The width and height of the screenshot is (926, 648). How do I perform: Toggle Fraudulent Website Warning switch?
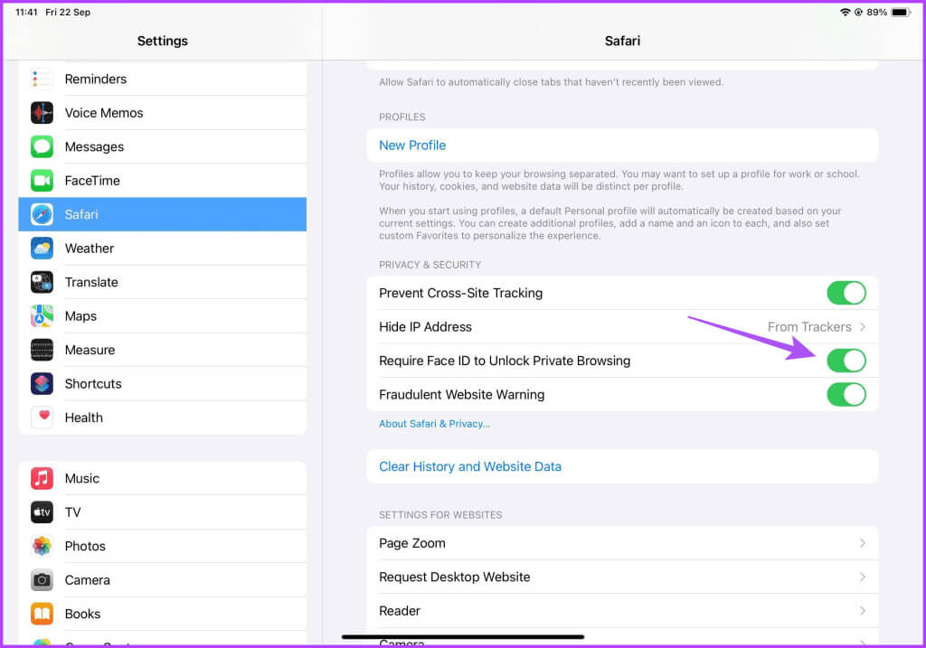tap(846, 395)
